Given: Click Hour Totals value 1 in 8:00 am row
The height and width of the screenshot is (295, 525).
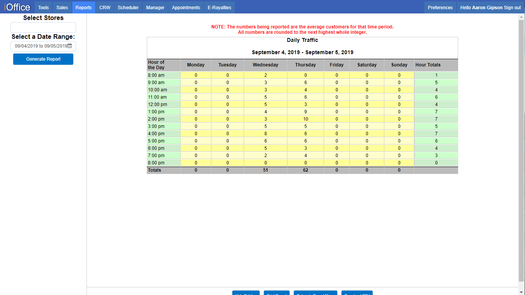Looking at the screenshot, I should (436, 75).
